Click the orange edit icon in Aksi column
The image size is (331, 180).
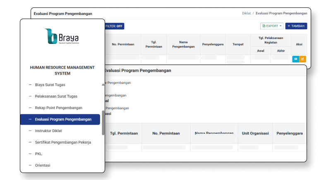click(302, 59)
